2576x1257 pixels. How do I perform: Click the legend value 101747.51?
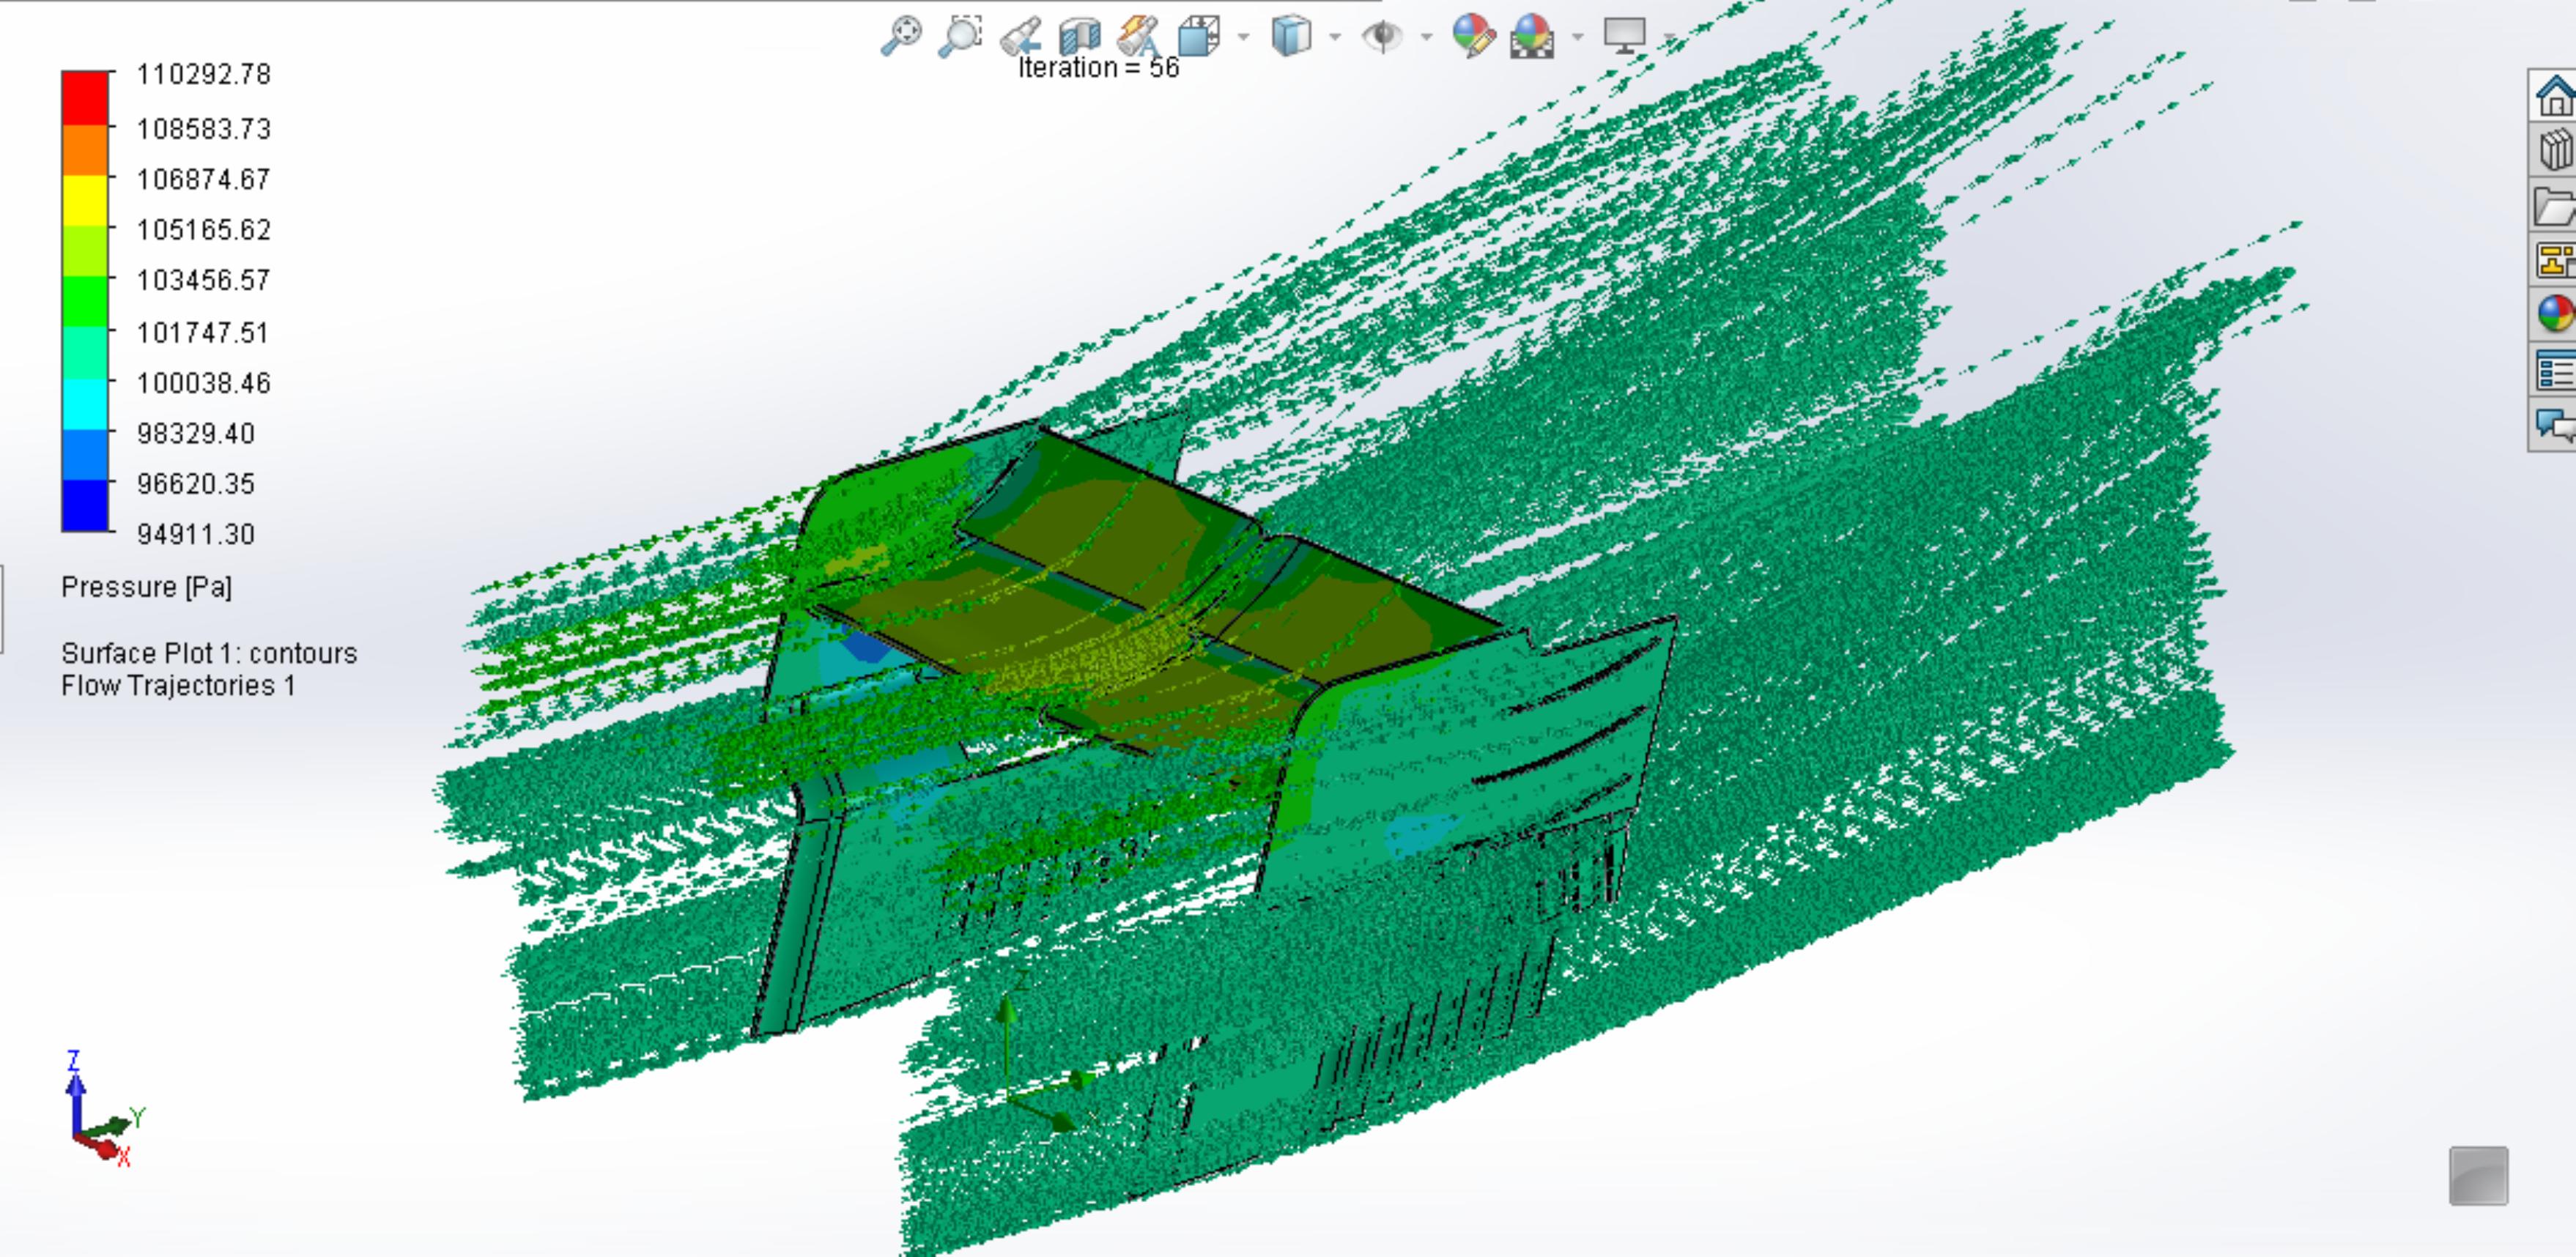[x=203, y=333]
